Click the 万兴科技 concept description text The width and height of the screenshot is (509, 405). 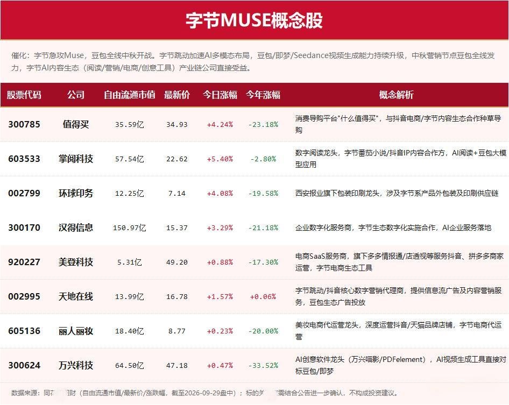400,365
